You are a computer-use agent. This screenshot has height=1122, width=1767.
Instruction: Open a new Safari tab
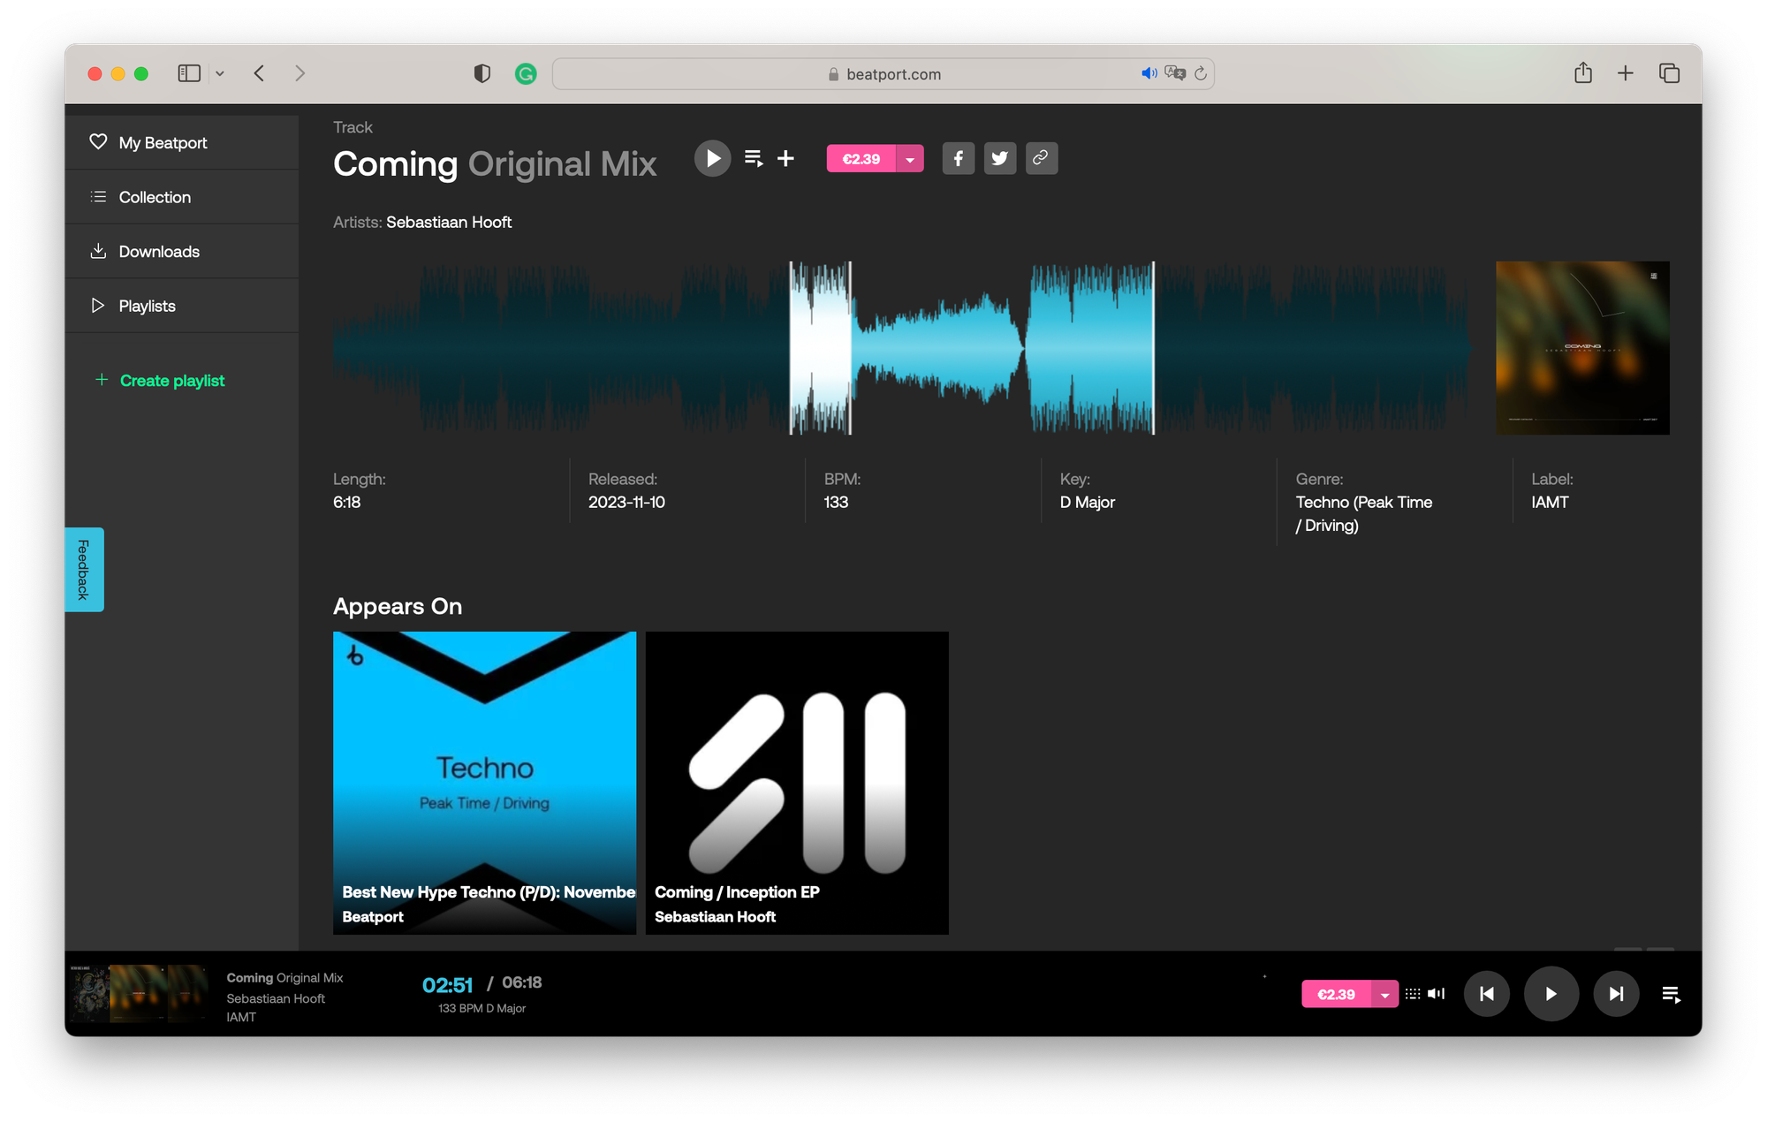click(x=1626, y=73)
